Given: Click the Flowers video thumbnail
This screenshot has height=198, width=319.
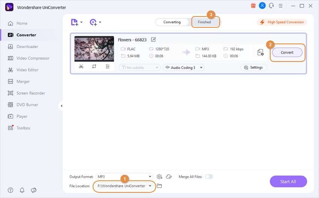Looking at the screenshot, I should 94,49.
